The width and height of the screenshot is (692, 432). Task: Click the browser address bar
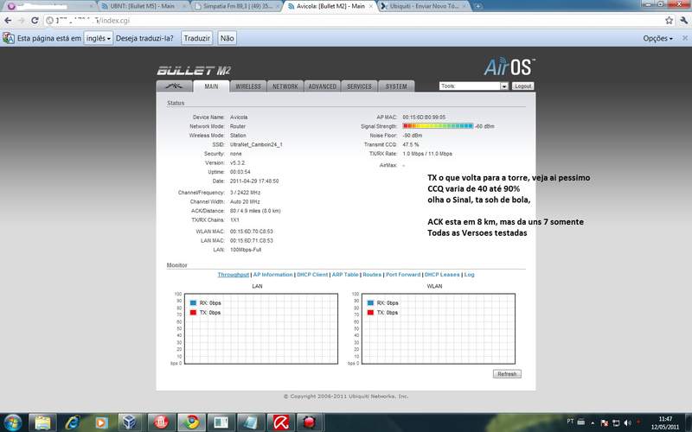353,20
